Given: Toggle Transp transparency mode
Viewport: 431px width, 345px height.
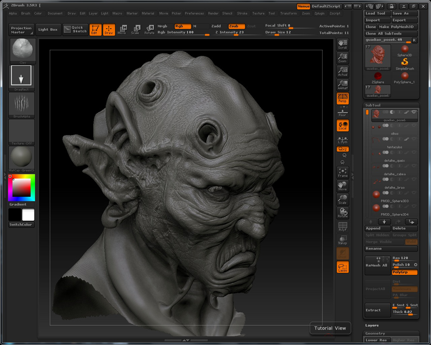Looking at the screenshot, I should 343,240.
